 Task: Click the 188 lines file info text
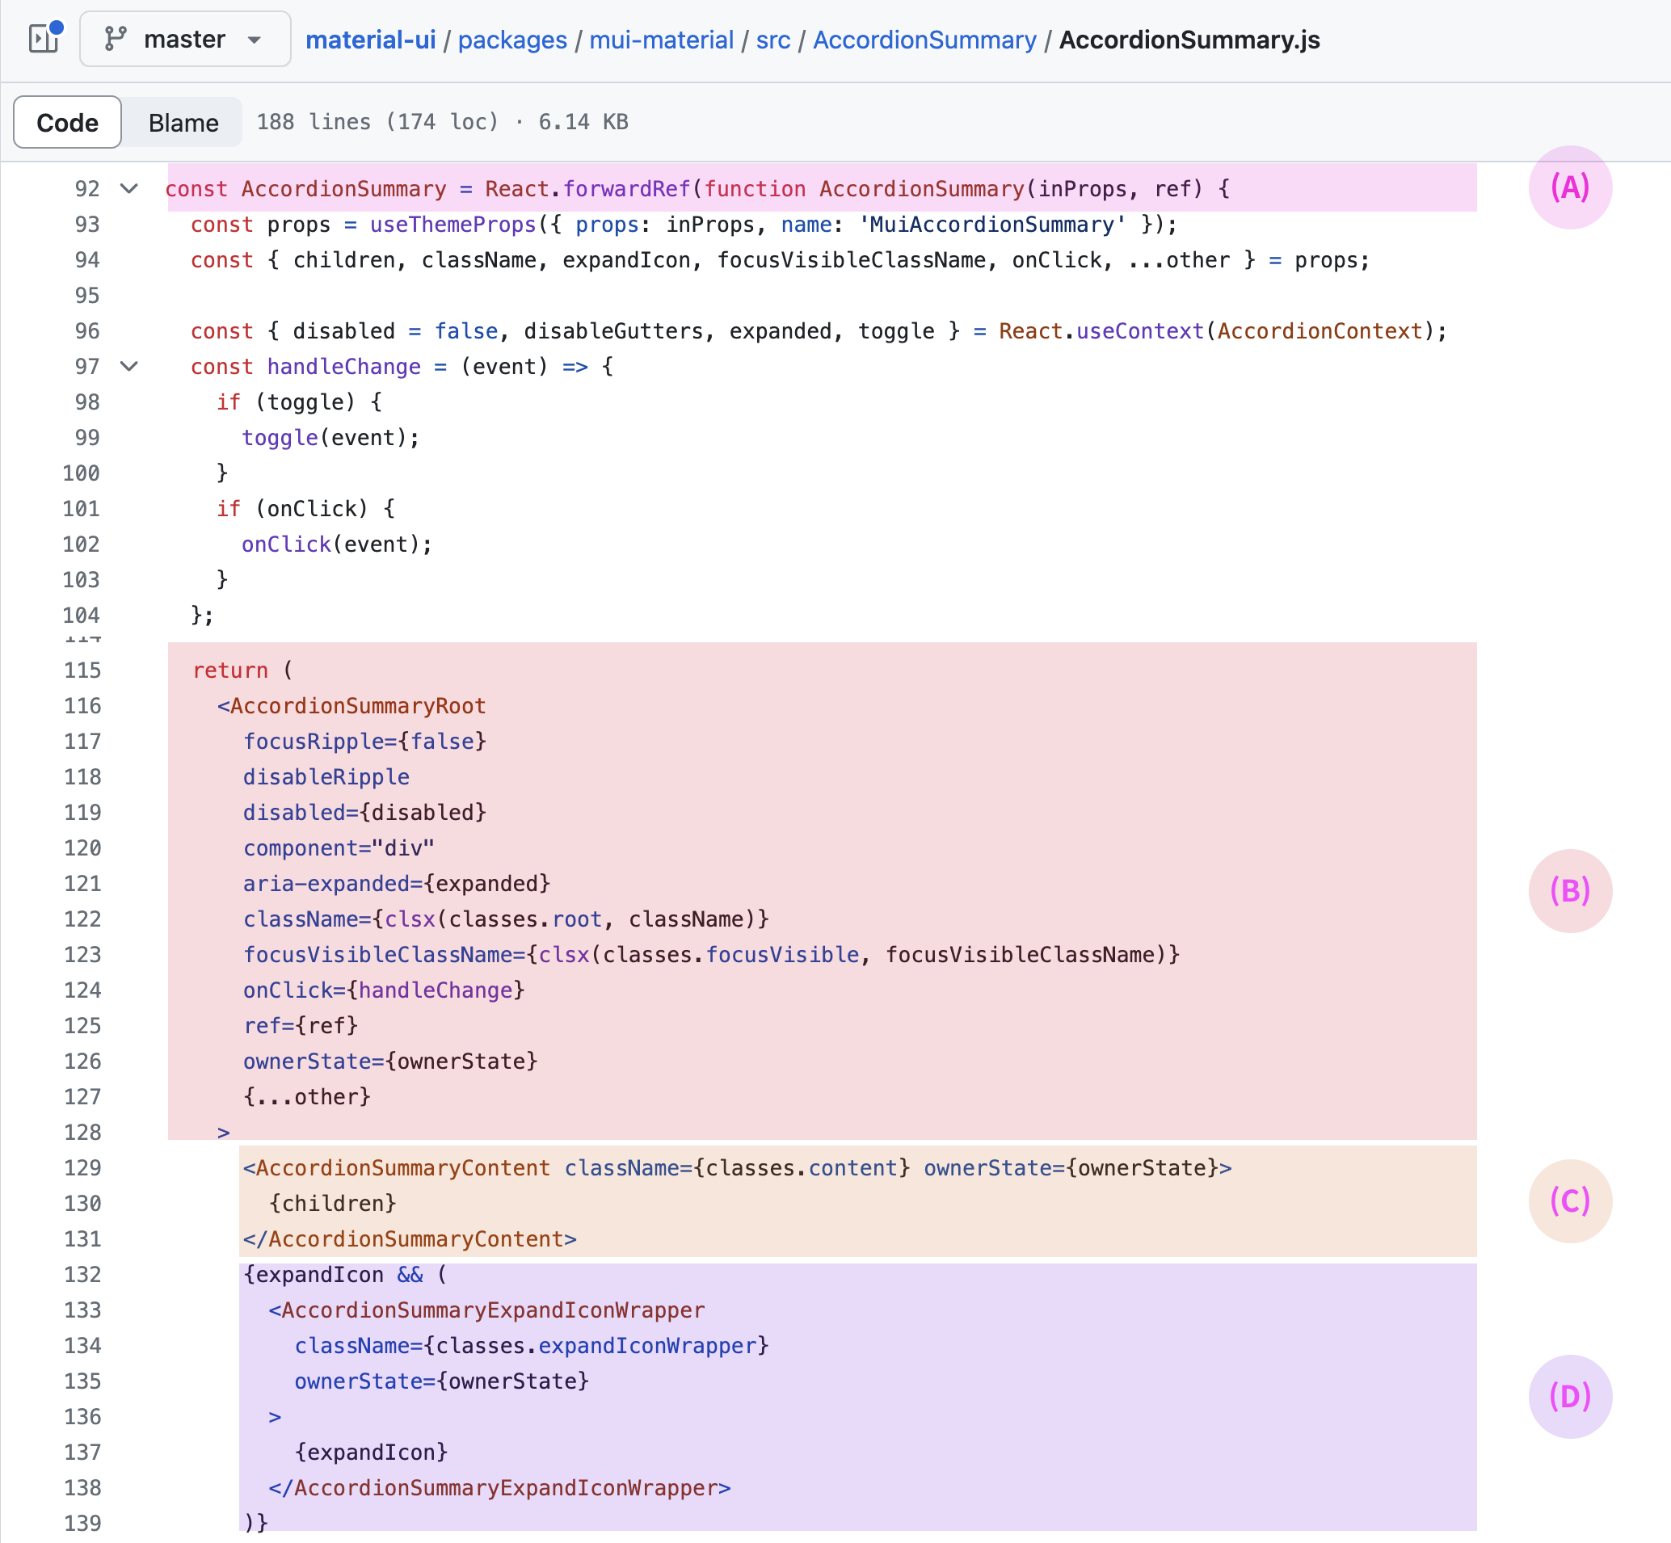click(442, 122)
